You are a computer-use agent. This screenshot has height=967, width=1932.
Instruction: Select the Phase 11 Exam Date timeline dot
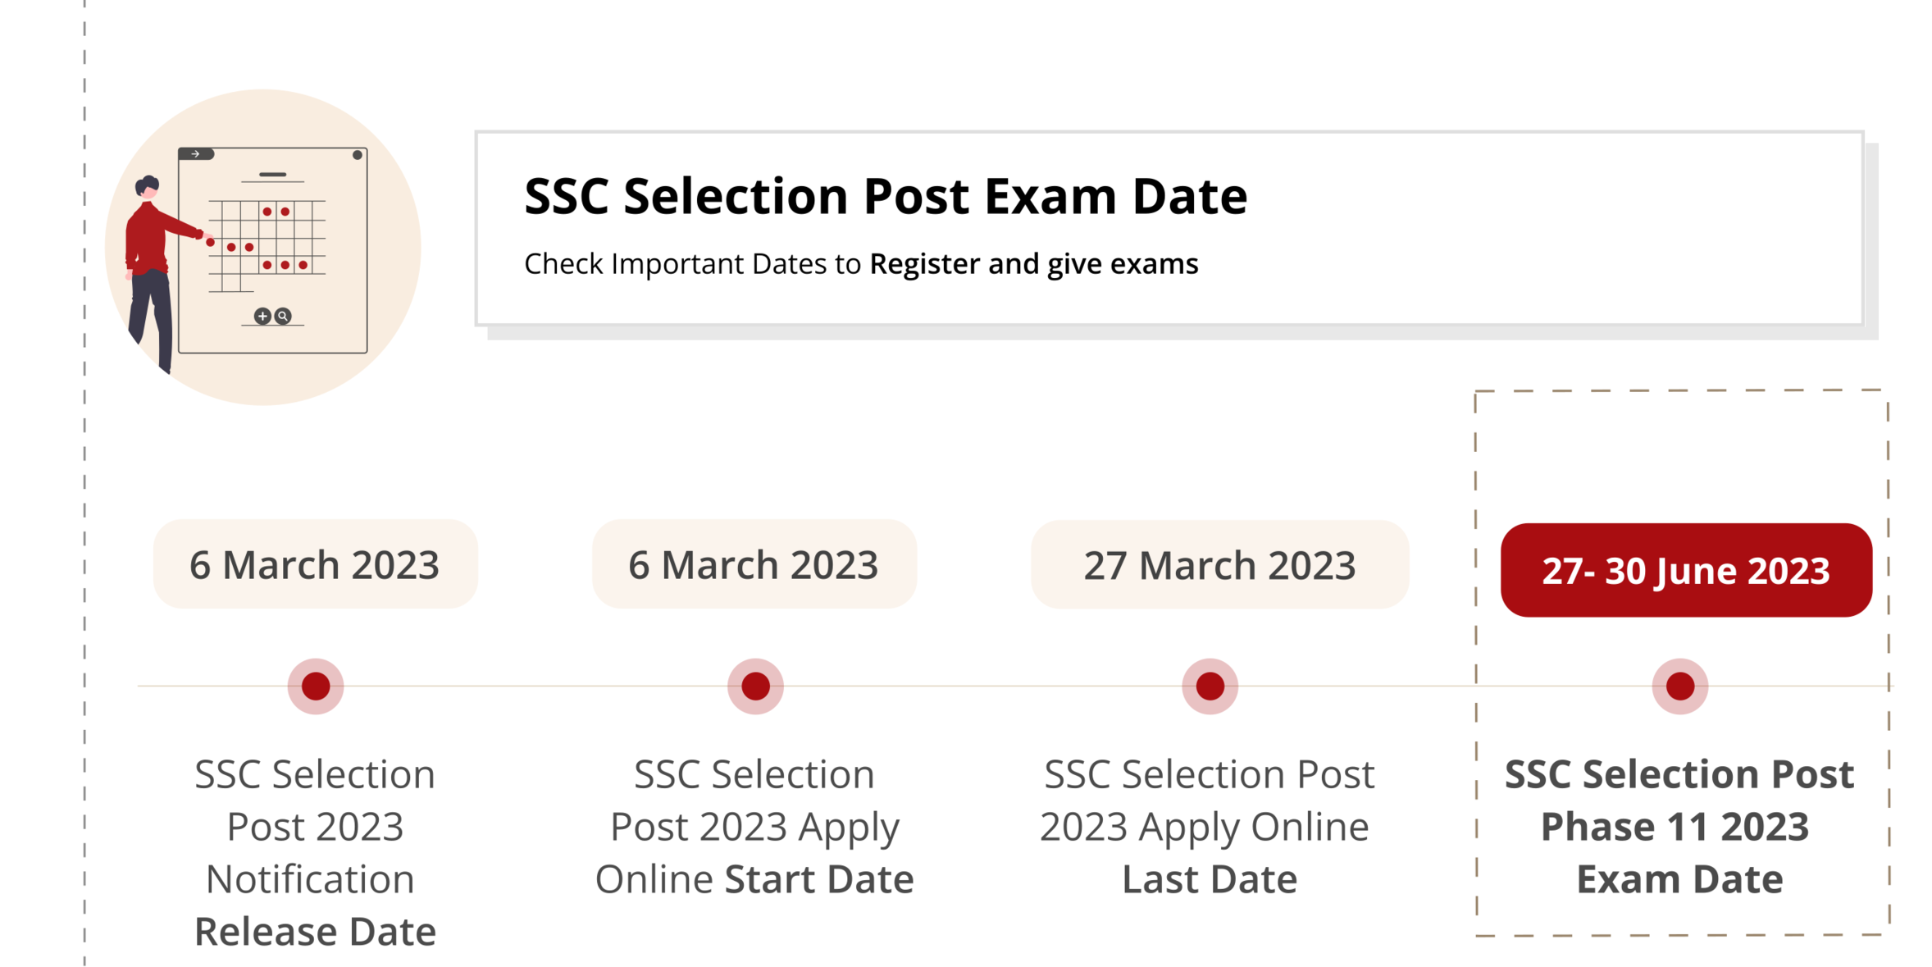click(1679, 686)
